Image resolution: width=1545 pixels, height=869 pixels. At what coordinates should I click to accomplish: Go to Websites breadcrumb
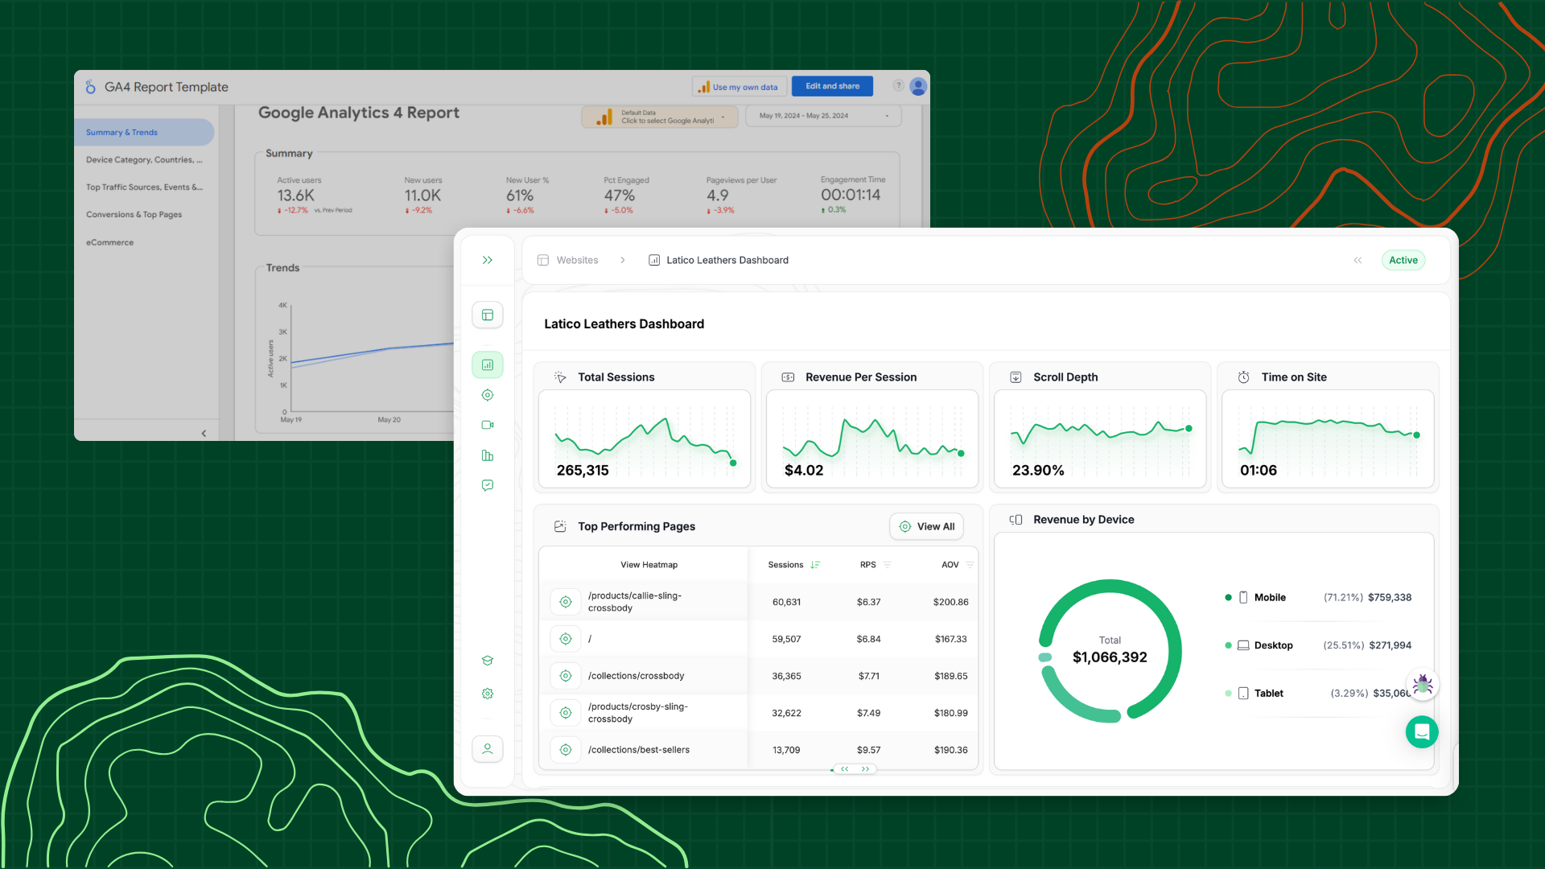[568, 260]
